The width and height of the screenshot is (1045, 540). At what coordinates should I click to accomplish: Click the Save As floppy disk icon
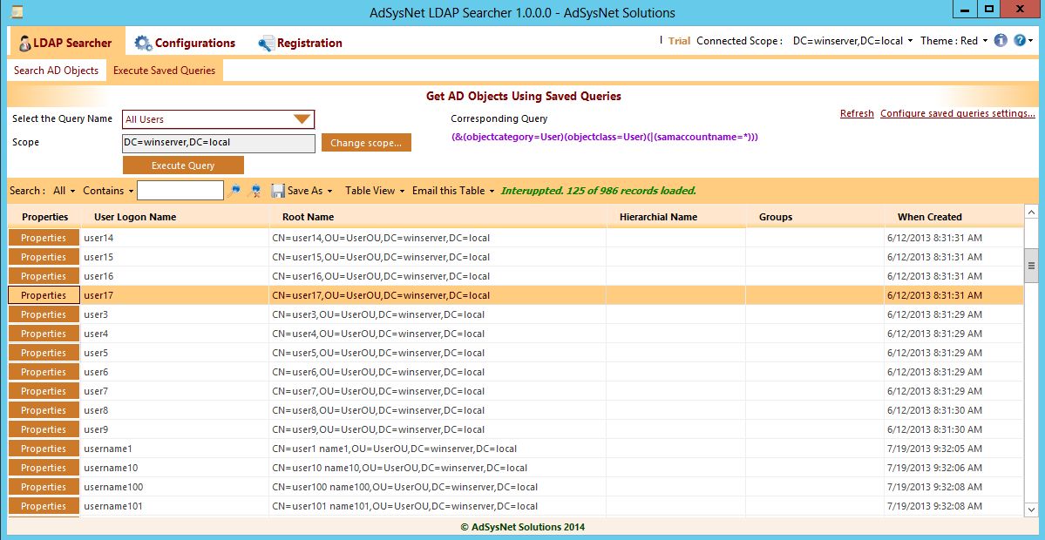pos(278,191)
